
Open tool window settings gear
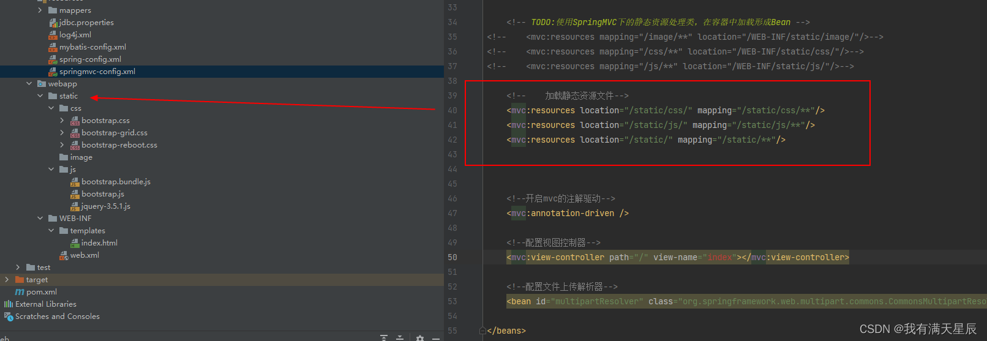(x=419, y=337)
